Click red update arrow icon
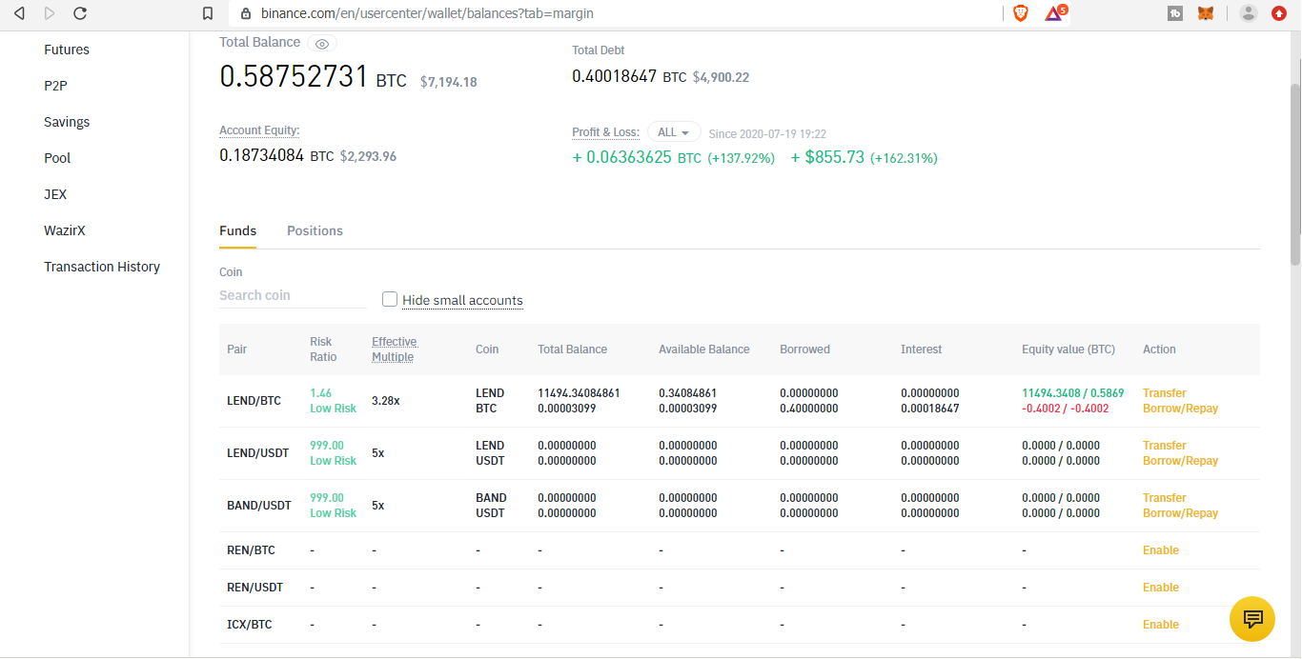Screen dimensions: 1302x659 pyautogui.click(x=1279, y=13)
